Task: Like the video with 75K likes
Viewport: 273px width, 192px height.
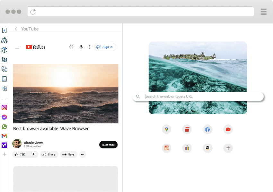Action: pyautogui.click(x=20, y=154)
